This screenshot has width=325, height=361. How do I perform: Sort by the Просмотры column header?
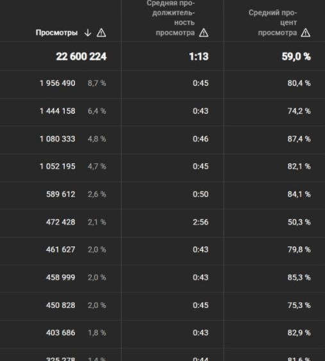click(x=56, y=33)
